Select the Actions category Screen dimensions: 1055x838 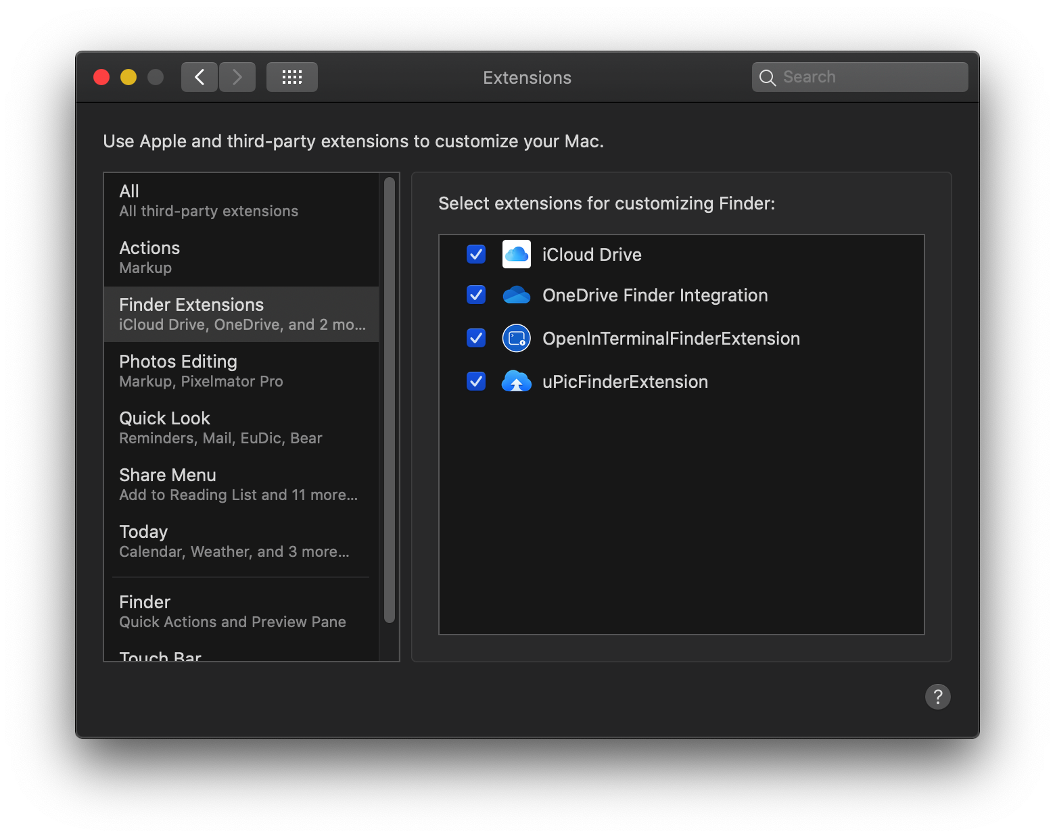(241, 257)
